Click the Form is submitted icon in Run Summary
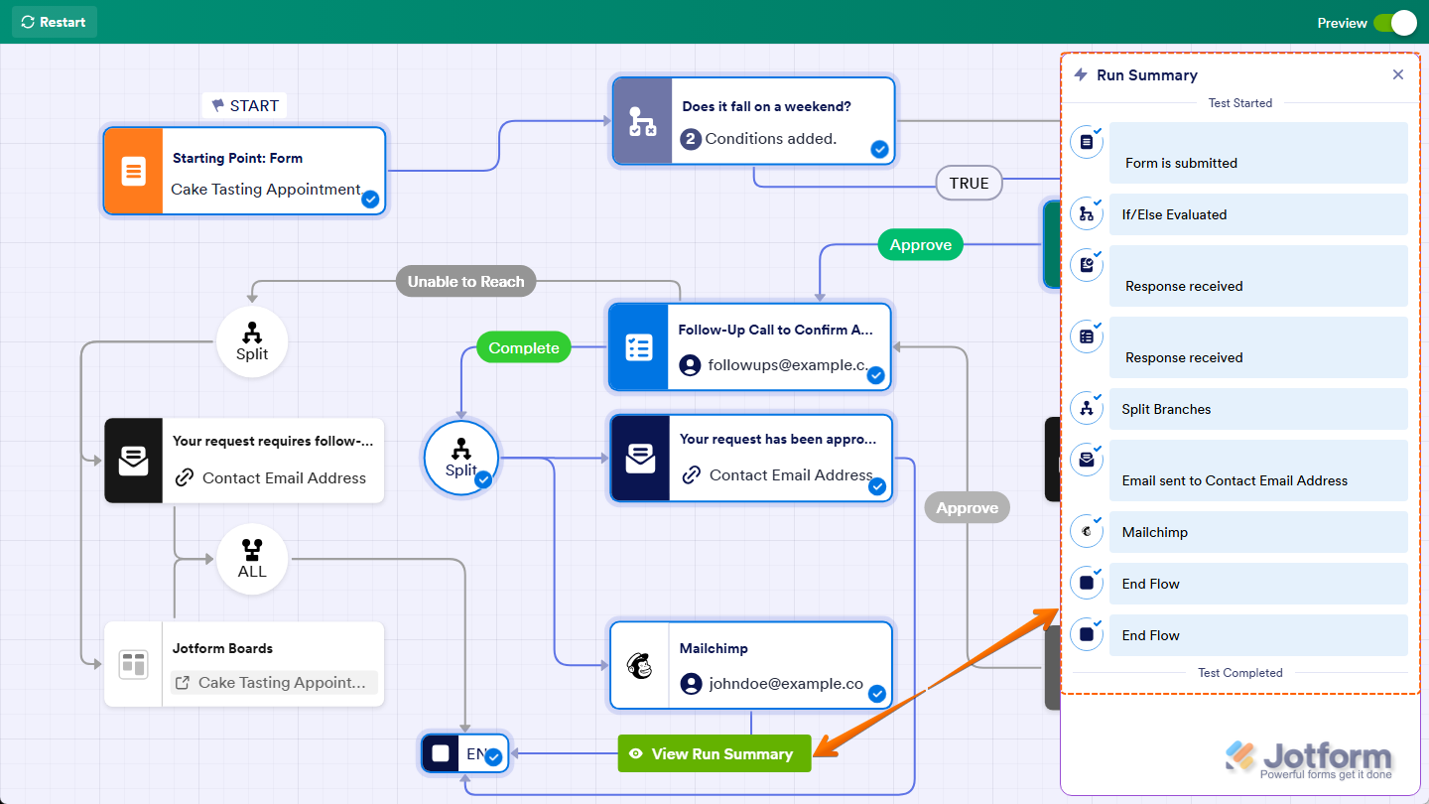 (1086, 142)
